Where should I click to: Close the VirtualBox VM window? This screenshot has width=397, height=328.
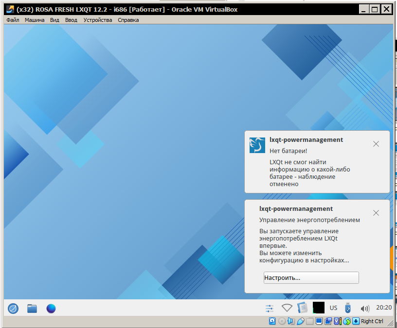pyautogui.click(x=386, y=10)
